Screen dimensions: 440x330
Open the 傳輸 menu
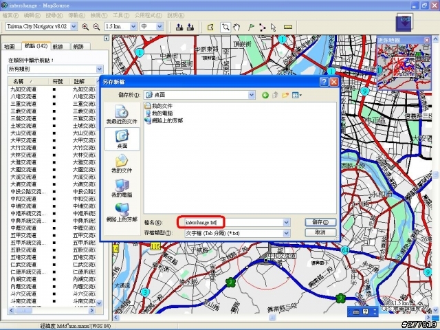(x=76, y=15)
